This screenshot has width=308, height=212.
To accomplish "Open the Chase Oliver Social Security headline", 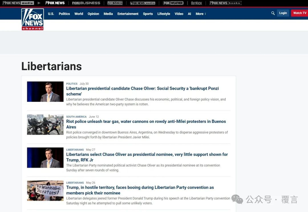I will [x=143, y=91].
